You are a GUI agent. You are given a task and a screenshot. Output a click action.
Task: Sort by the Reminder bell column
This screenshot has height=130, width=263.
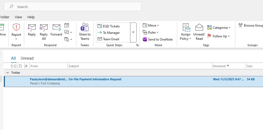coord(15,66)
